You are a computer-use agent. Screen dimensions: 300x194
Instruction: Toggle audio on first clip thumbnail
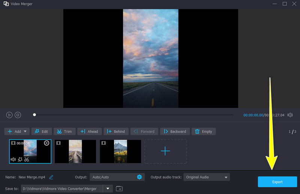pos(13,159)
